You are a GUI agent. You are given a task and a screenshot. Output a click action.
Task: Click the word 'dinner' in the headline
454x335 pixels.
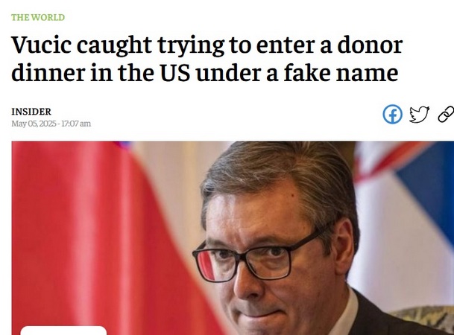coord(48,72)
